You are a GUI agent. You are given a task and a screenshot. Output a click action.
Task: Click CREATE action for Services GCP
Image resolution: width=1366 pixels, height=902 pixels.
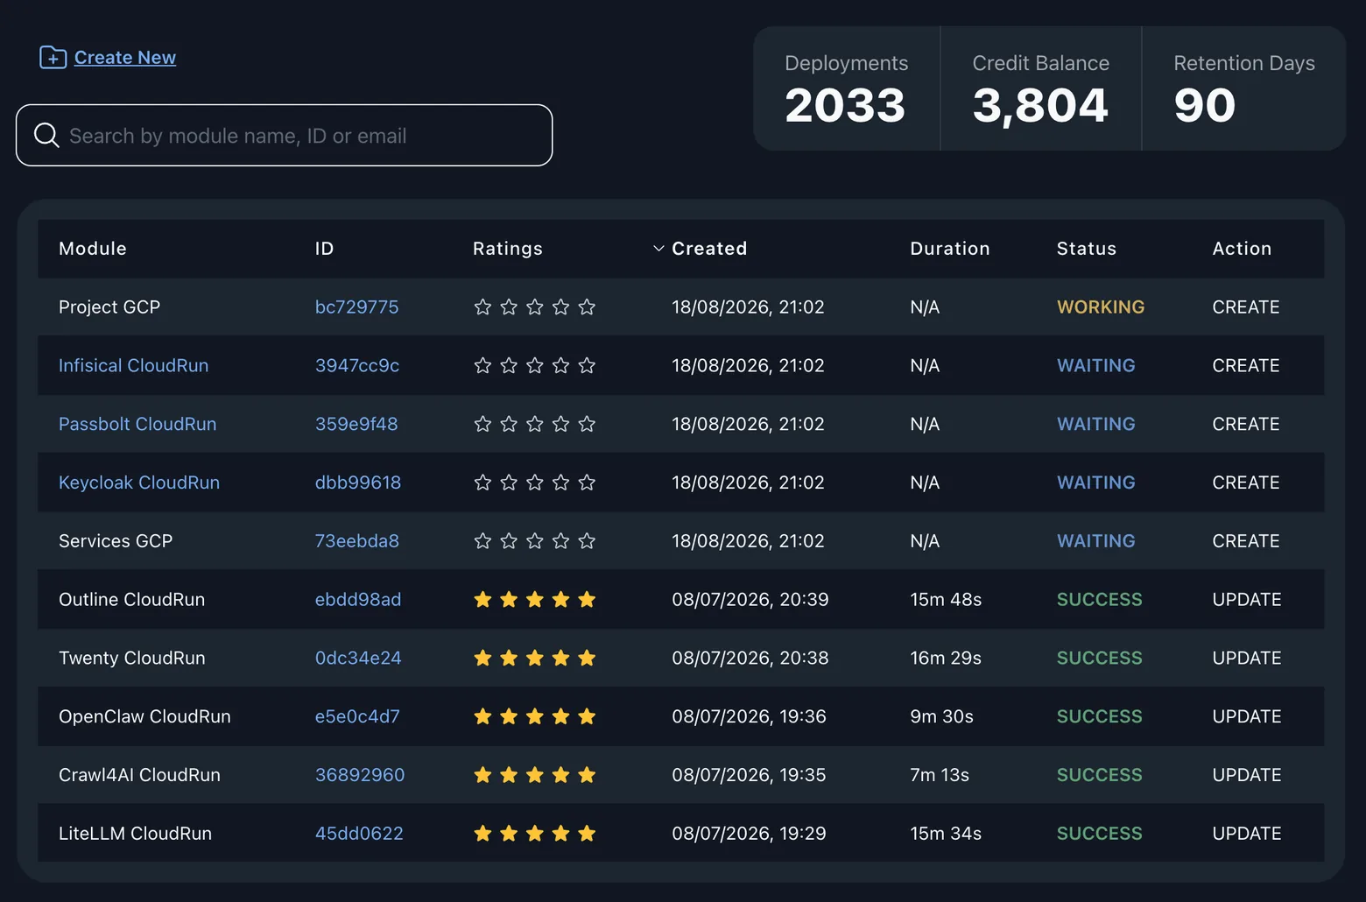pos(1246,541)
